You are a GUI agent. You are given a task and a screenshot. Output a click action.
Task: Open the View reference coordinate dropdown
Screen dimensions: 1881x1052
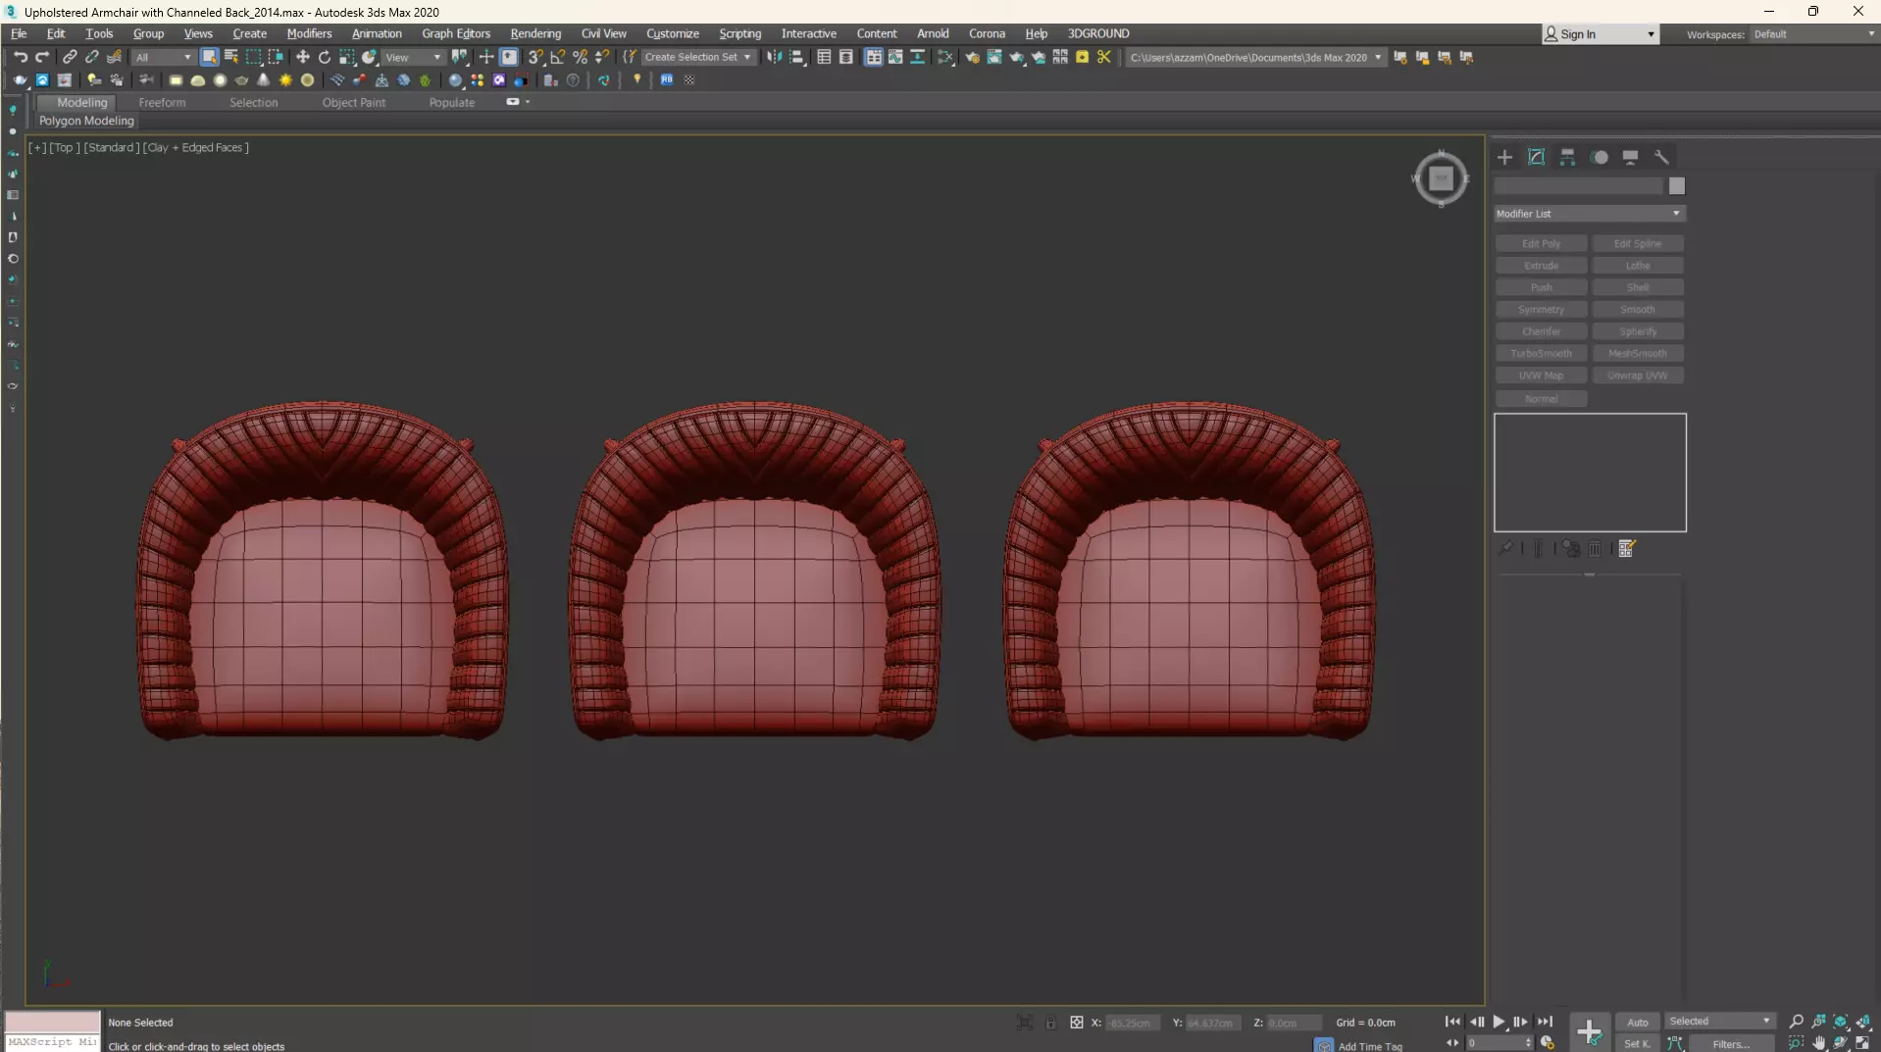pos(413,57)
